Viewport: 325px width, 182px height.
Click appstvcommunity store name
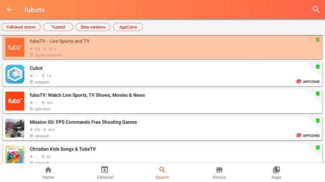pyautogui.click(x=48, y=55)
